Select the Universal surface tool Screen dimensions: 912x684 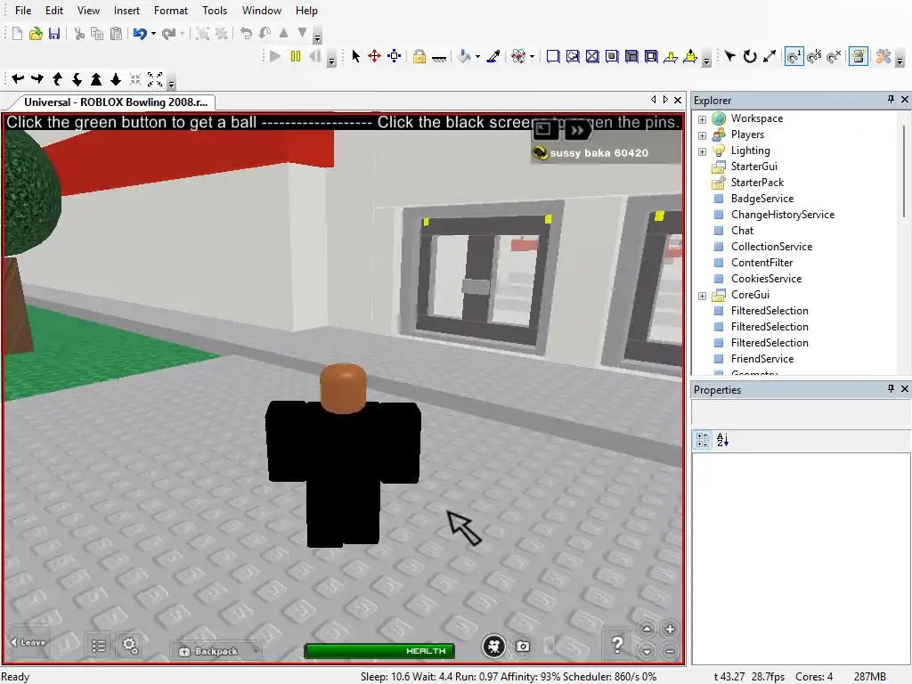point(651,56)
